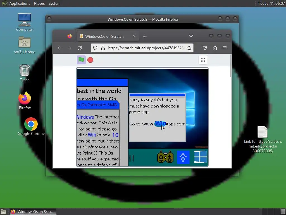The image size is (286, 215).
Task: Select the scratch.mit.edu link file on desktop
Action: pyautogui.click(x=263, y=139)
